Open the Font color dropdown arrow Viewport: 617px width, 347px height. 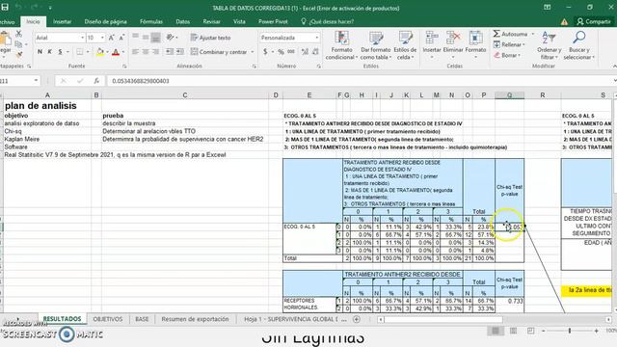(123, 52)
